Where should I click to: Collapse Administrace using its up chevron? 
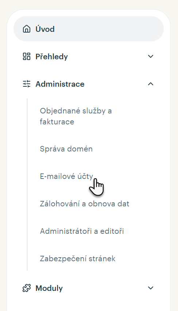151,84
